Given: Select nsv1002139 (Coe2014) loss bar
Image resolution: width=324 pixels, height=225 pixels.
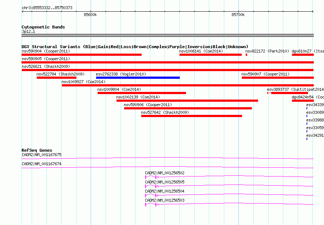Looking at the screenshot, I should point(187,101).
